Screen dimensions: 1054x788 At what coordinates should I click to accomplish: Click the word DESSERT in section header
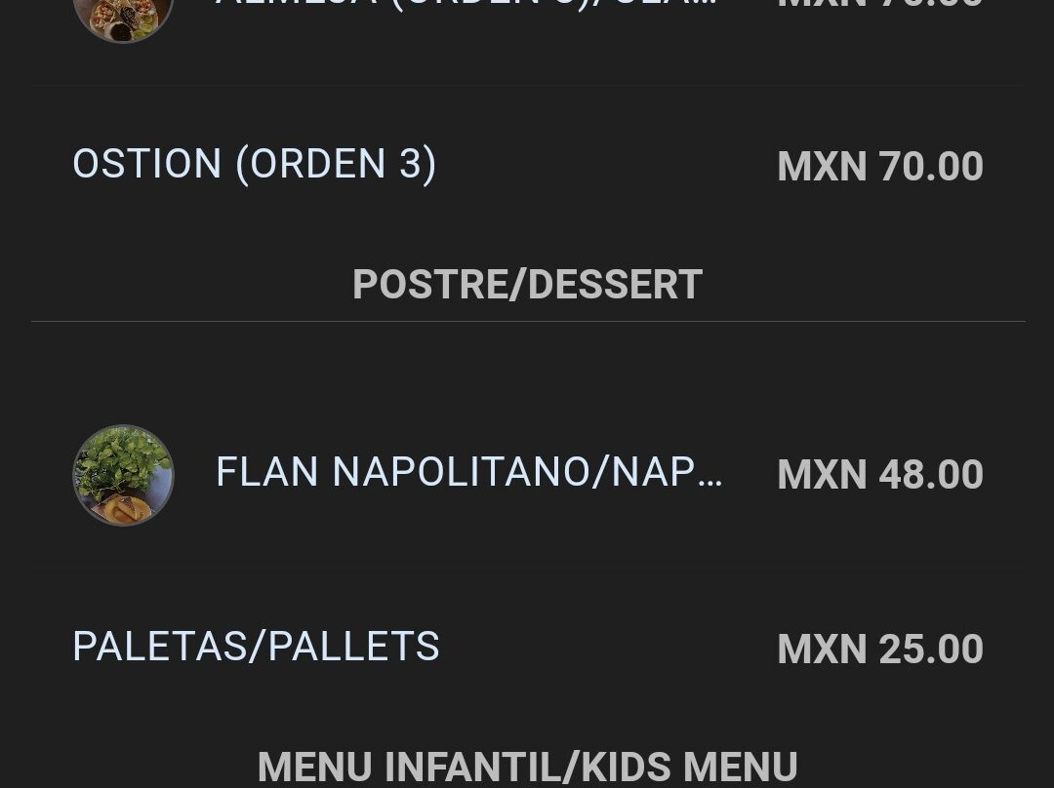click(615, 285)
